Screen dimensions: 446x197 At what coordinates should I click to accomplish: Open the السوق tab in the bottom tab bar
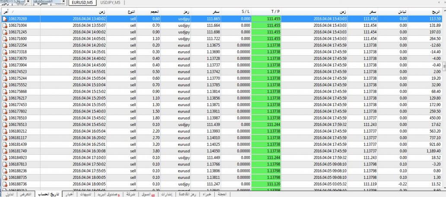(x=147, y=194)
